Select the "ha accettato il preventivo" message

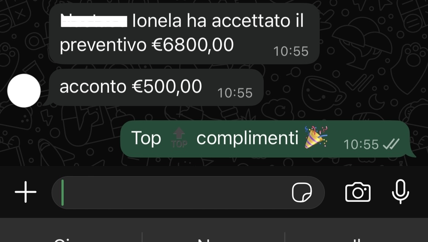[x=184, y=34]
